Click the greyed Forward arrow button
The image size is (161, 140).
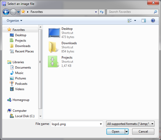[x=13, y=12]
